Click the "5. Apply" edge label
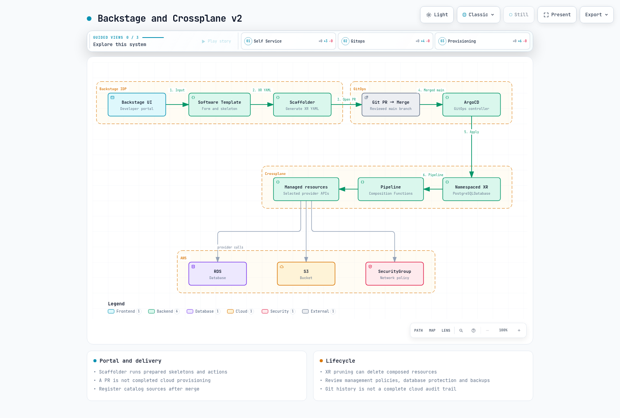This screenshot has height=418, width=620. click(x=472, y=132)
